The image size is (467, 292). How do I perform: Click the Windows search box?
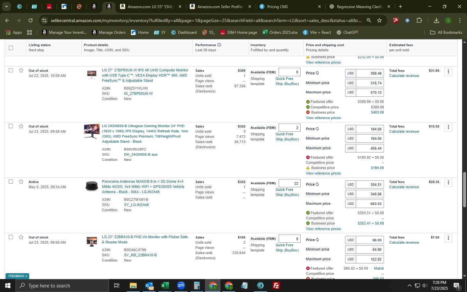point(62,286)
